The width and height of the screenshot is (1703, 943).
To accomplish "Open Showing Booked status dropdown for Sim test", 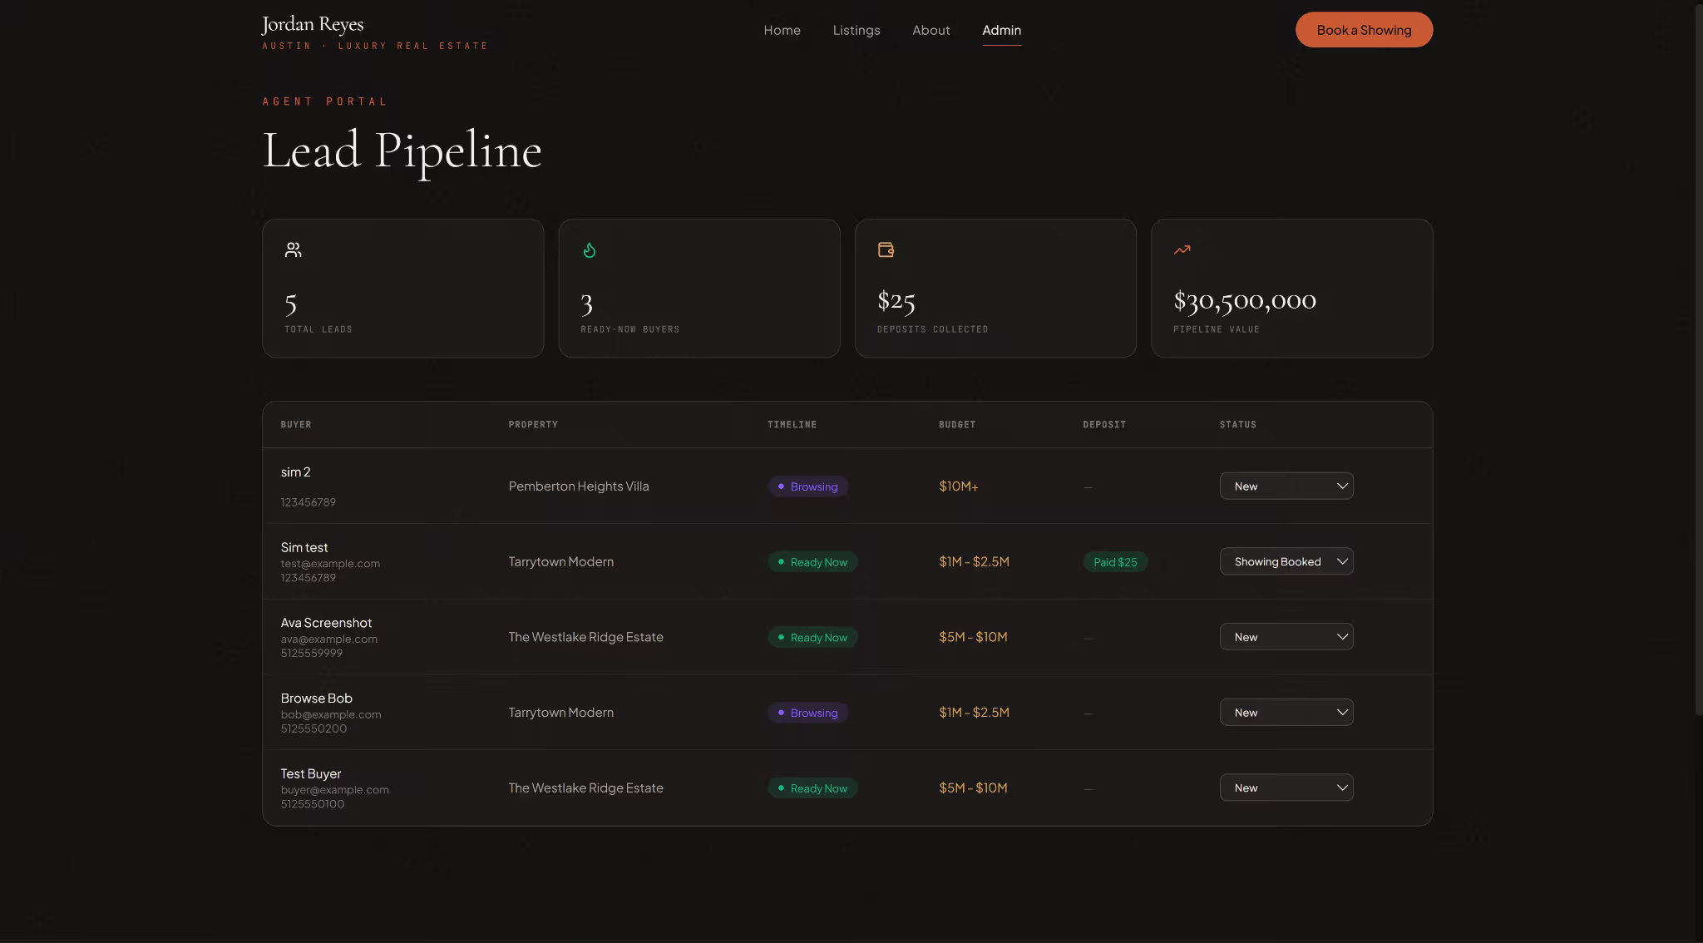I will pos(1286,561).
